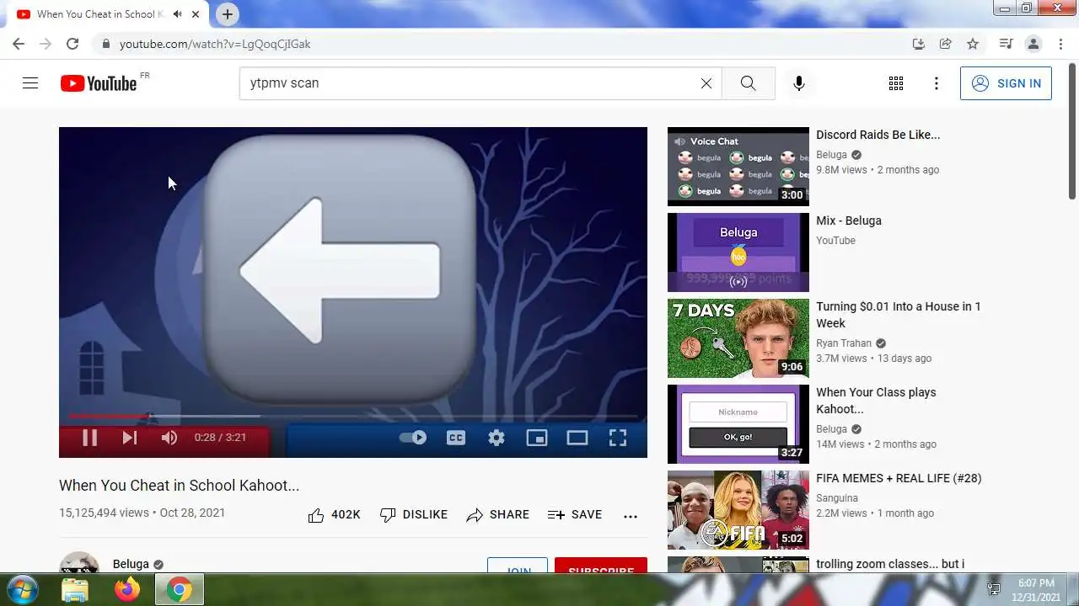1079x606 pixels.
Task: Reload the current page
Action: click(72, 44)
